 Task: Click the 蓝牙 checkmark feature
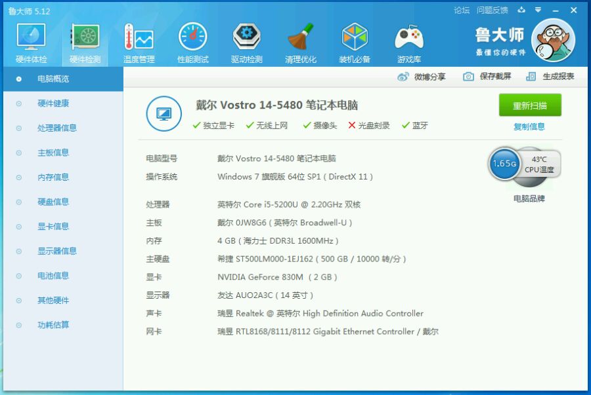coord(414,126)
